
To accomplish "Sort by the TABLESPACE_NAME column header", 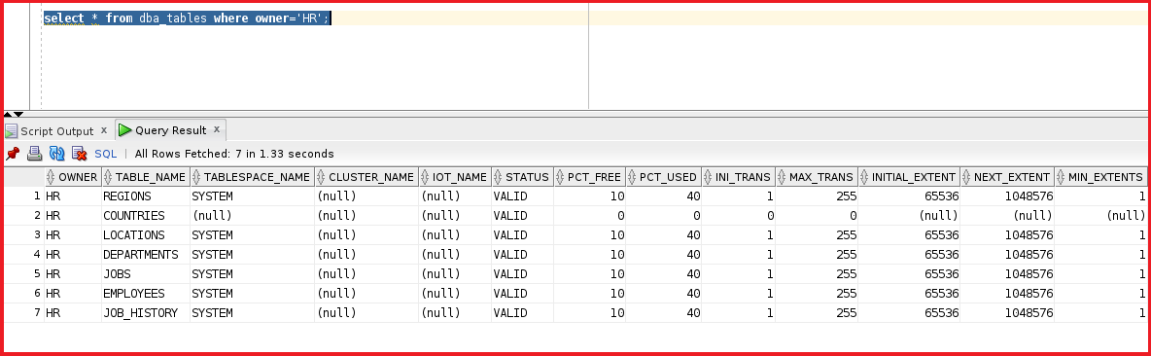I will tap(252, 177).
